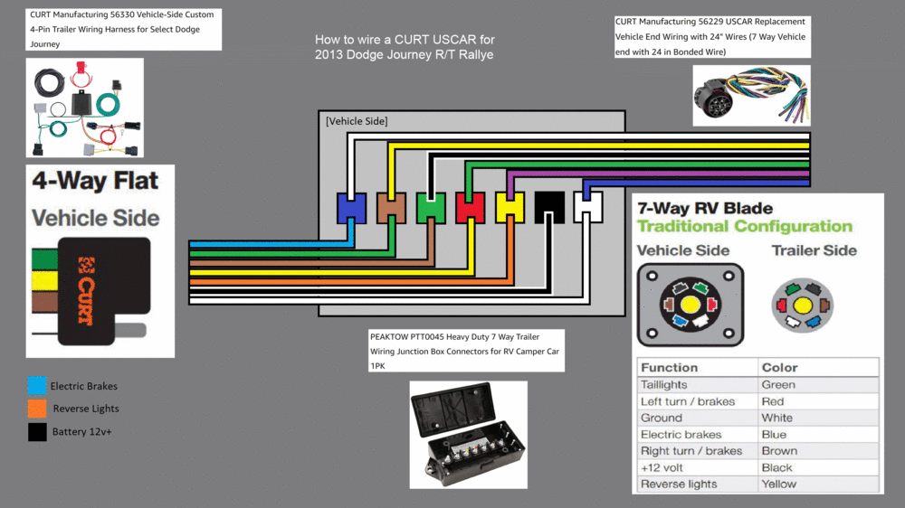The image size is (905, 508).
Task: Open the PEAKTOW junction box product photo
Action: (468, 435)
